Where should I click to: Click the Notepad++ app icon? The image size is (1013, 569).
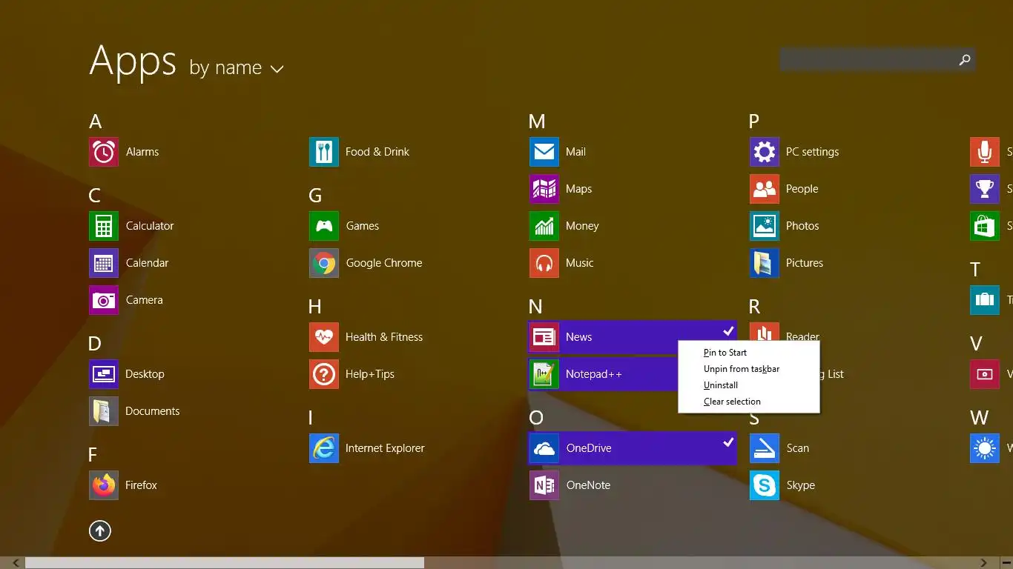[544, 374]
